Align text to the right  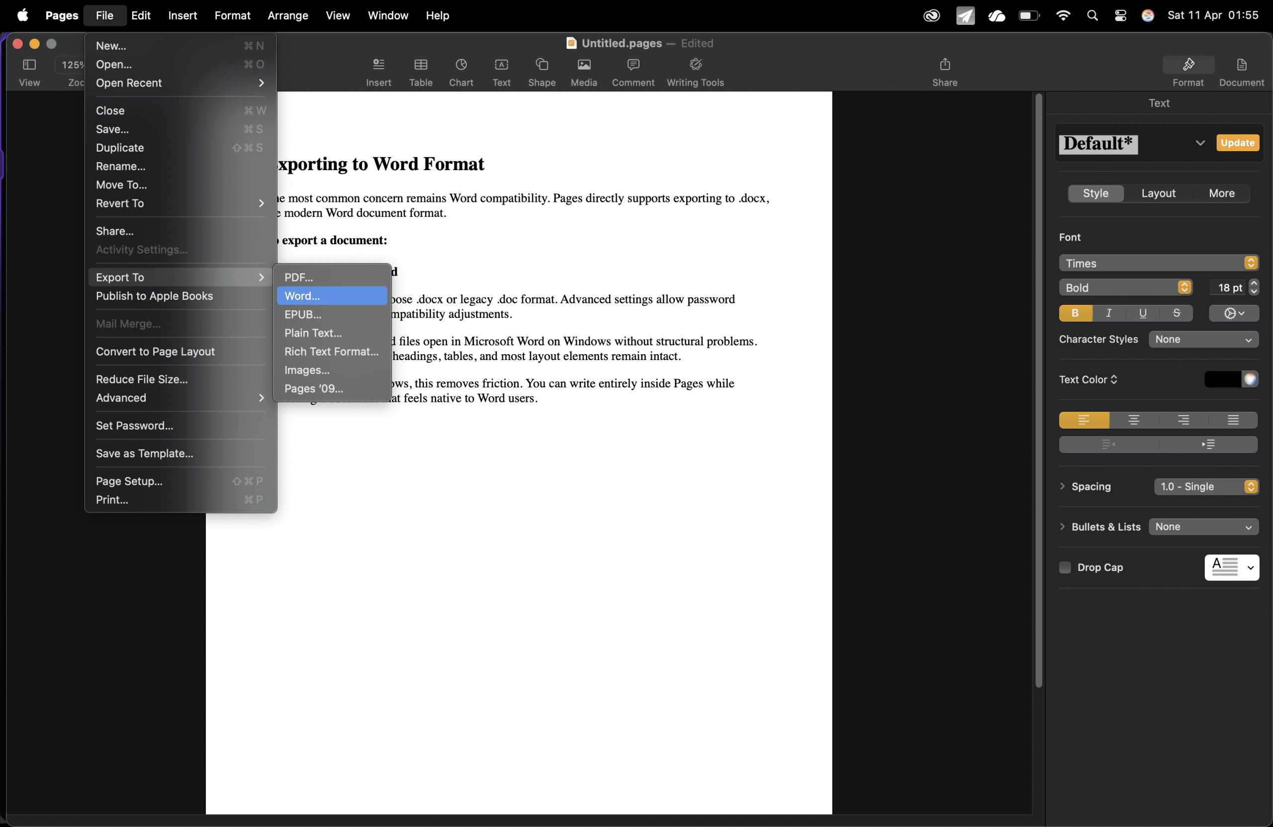click(1183, 420)
